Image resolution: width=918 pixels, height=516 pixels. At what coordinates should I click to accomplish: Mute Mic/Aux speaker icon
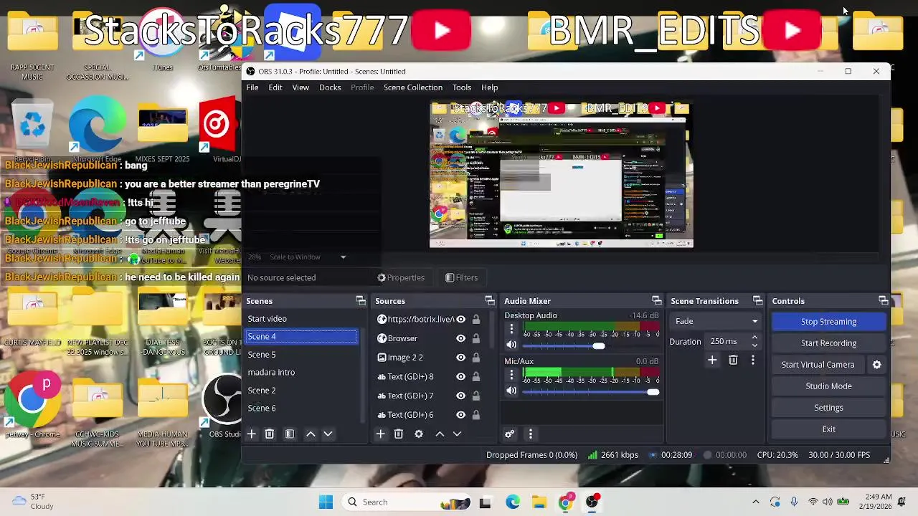pos(511,391)
